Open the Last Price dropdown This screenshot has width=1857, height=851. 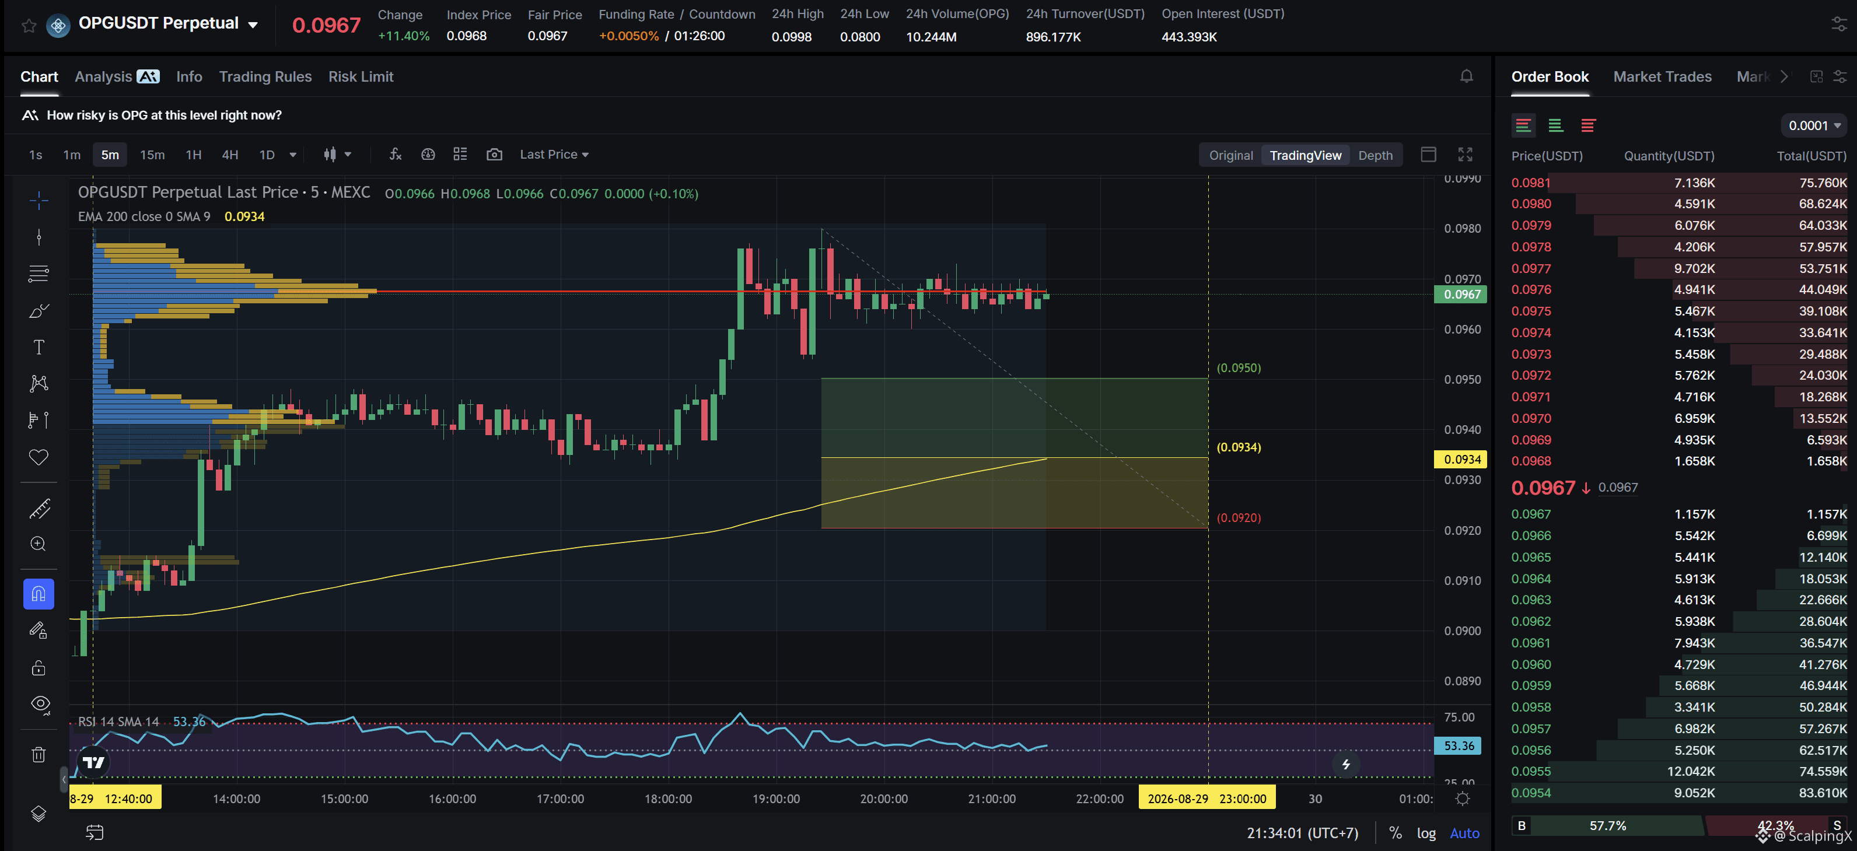(x=554, y=154)
